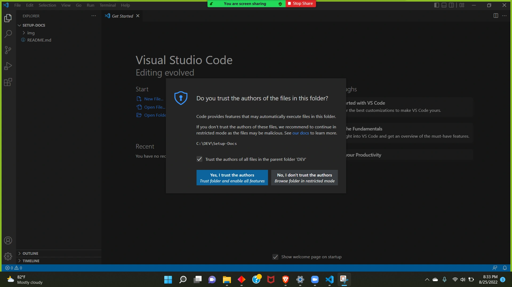
Task: Expand the img folder
Action: (x=31, y=33)
